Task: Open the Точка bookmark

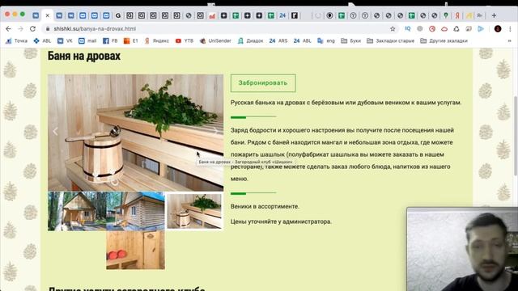Action: click(x=16, y=41)
